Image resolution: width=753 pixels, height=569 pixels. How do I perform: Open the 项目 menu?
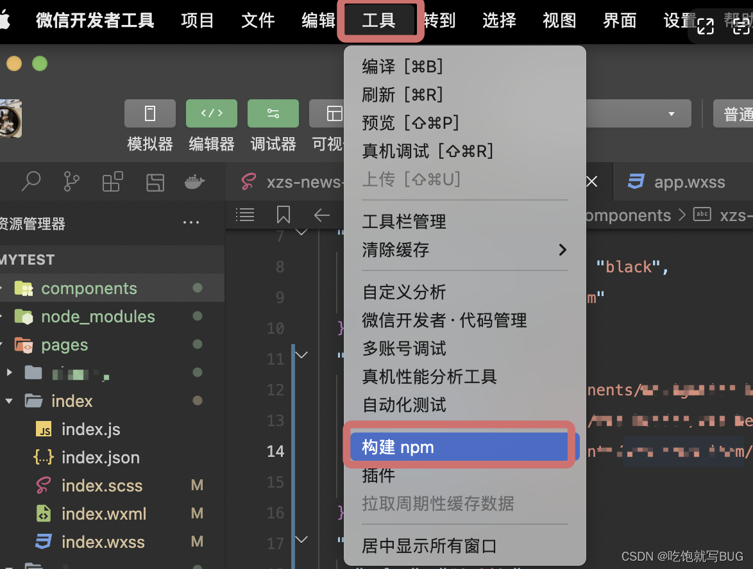point(198,21)
